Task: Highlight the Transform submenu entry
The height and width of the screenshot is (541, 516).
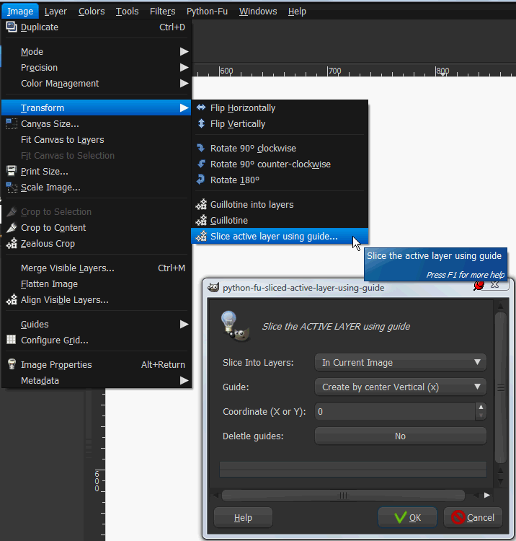Action: point(97,107)
